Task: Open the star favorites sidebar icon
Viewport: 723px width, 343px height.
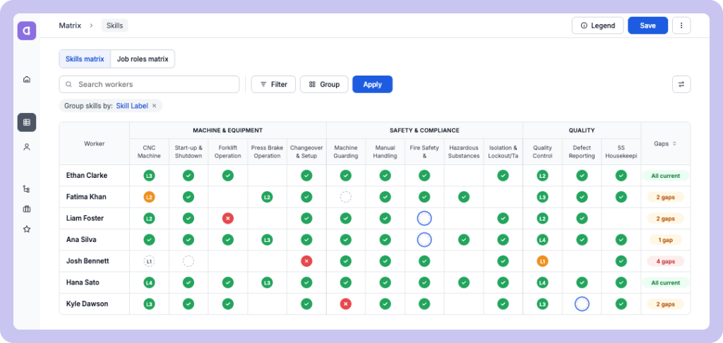Action: click(x=27, y=229)
